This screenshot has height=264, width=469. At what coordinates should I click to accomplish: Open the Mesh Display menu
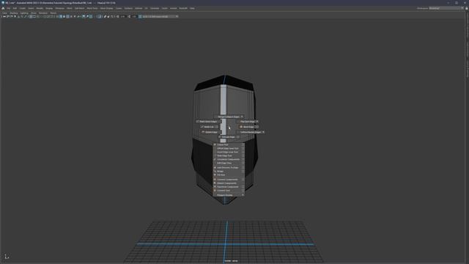pos(106,8)
